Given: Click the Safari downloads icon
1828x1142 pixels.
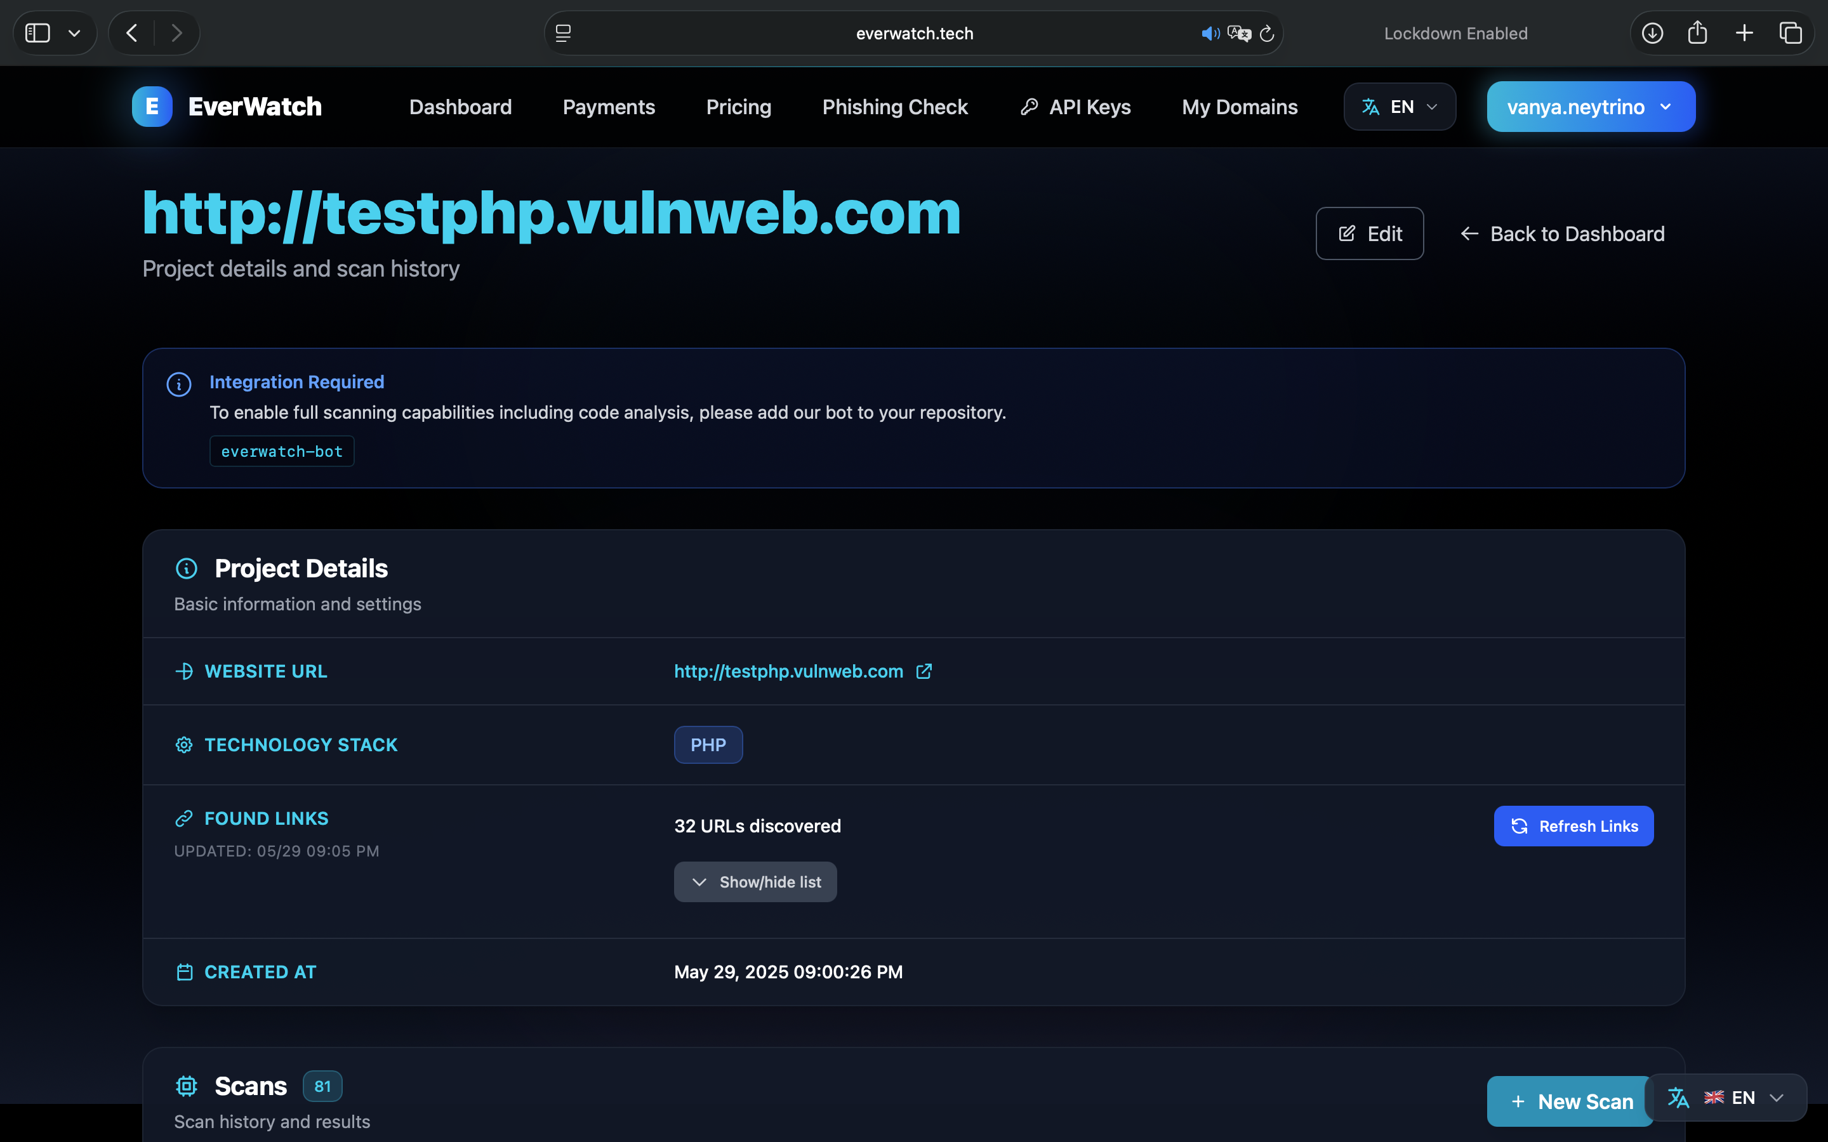Looking at the screenshot, I should coord(1652,33).
